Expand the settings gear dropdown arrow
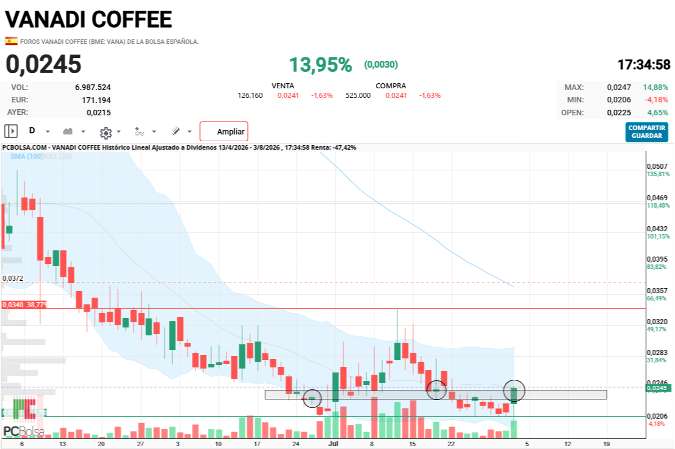 pos(119,132)
